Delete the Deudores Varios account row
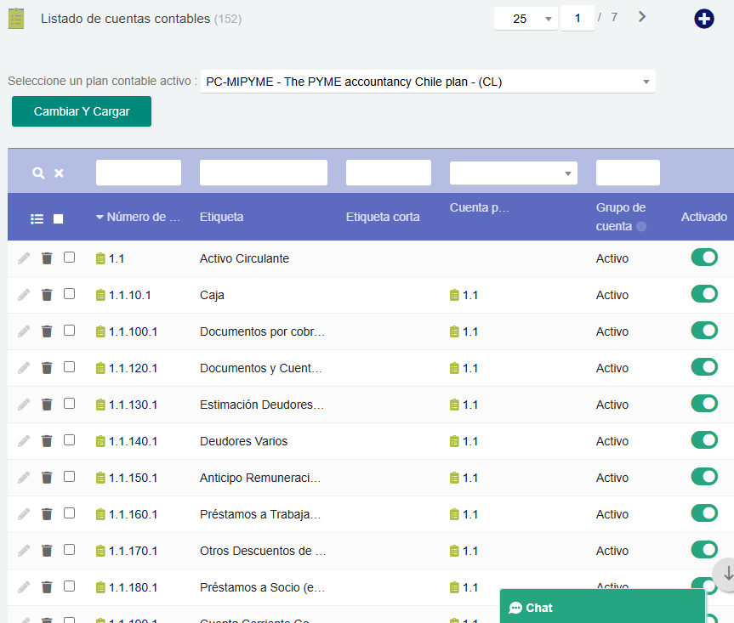This screenshot has height=623, width=734. point(47,441)
